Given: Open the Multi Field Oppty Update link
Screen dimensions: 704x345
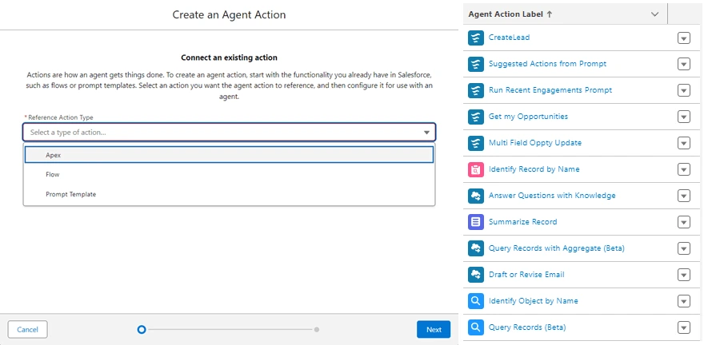Looking at the screenshot, I should pos(534,143).
